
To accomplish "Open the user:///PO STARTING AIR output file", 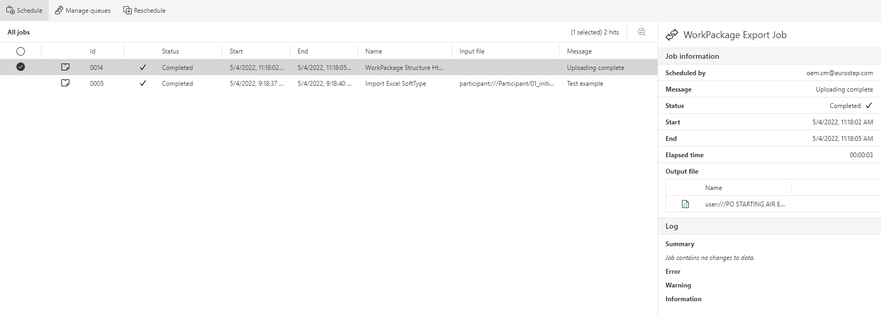I will pyautogui.click(x=744, y=204).
